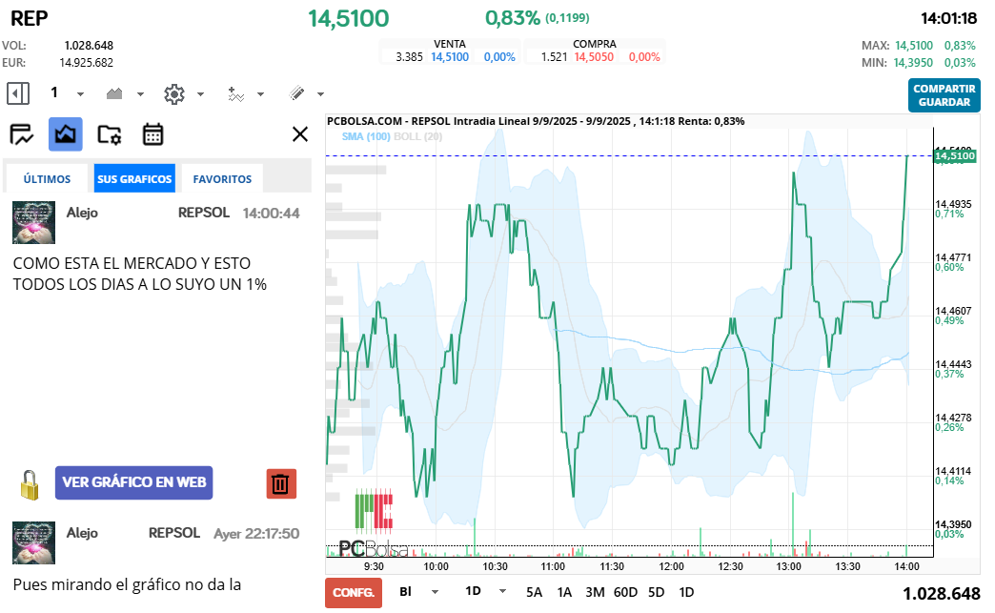Open the CONFG. button
Image resolution: width=995 pixels, height=613 pixels.
click(354, 593)
